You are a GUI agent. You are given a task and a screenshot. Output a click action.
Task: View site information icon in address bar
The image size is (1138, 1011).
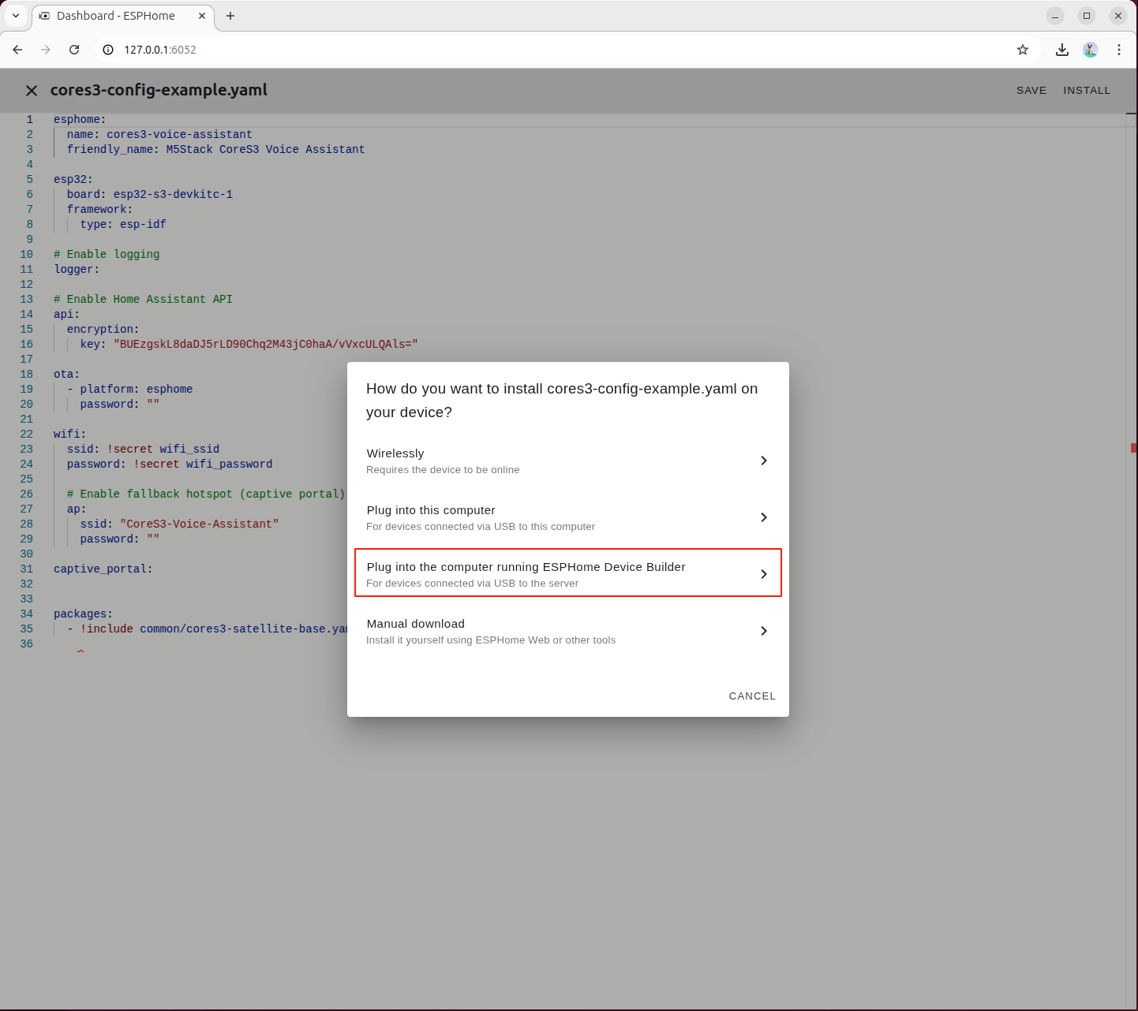pyautogui.click(x=108, y=50)
